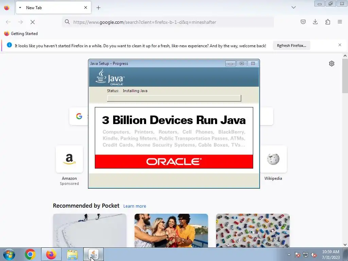This screenshot has height=261, width=348.
Task: Open the Firefox application hamburger menu
Action: click(x=340, y=22)
